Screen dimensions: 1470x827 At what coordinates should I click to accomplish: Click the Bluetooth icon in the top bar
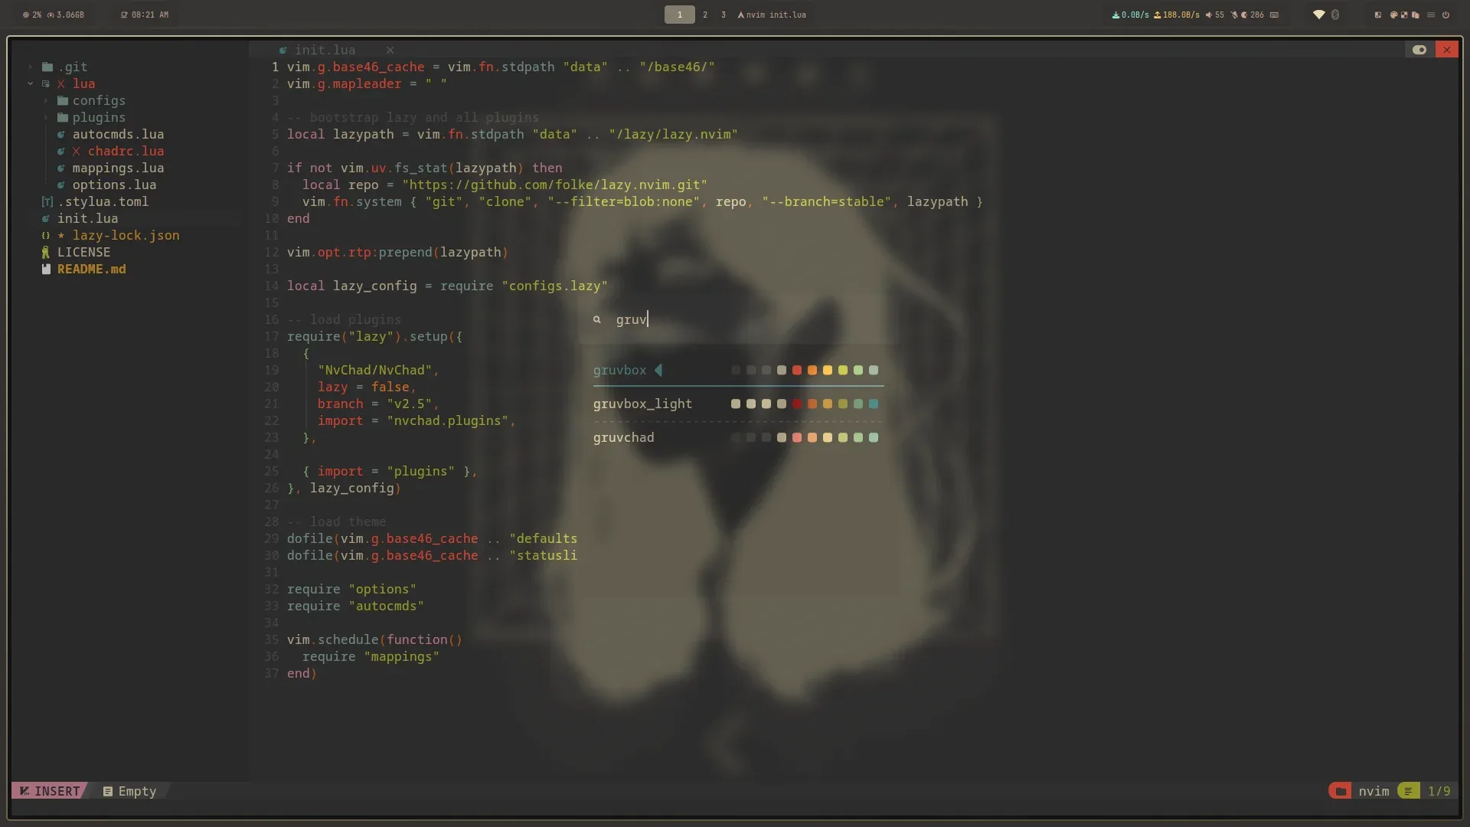coord(1335,15)
